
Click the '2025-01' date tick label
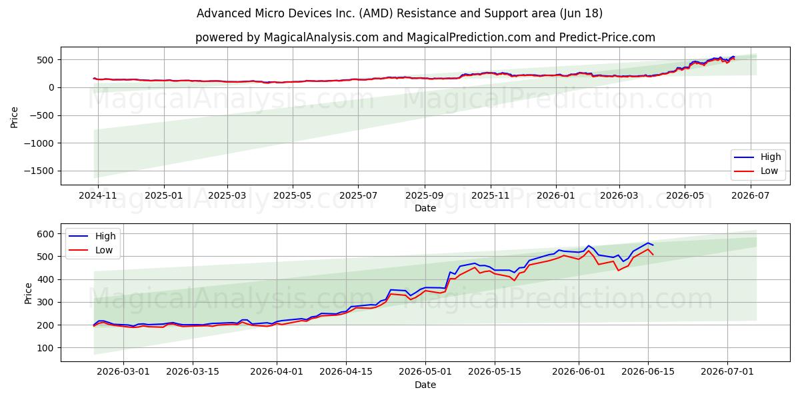(164, 195)
